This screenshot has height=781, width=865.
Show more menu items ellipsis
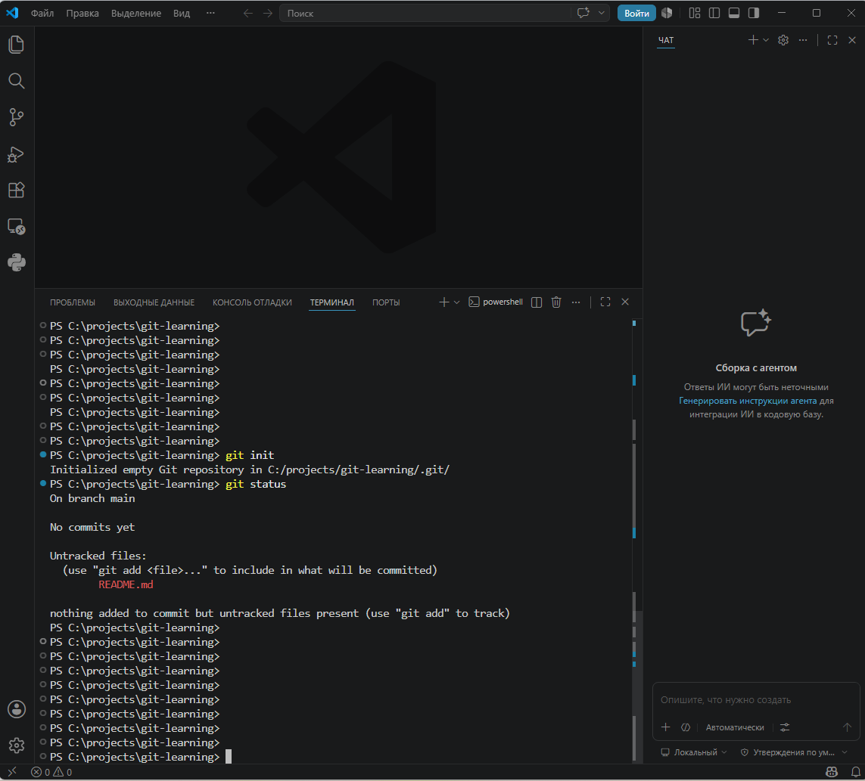pyautogui.click(x=210, y=13)
